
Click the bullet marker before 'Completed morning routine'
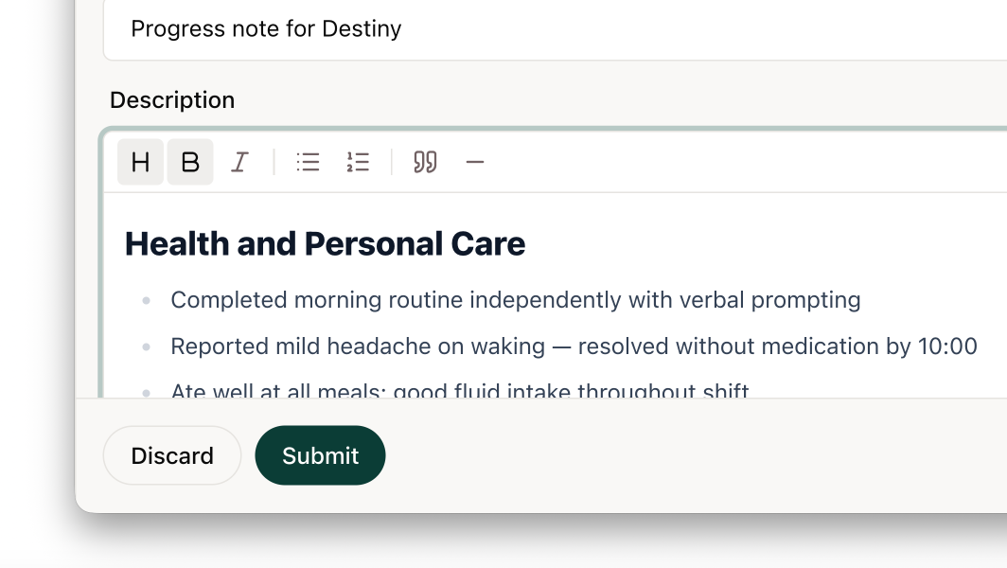point(146,301)
